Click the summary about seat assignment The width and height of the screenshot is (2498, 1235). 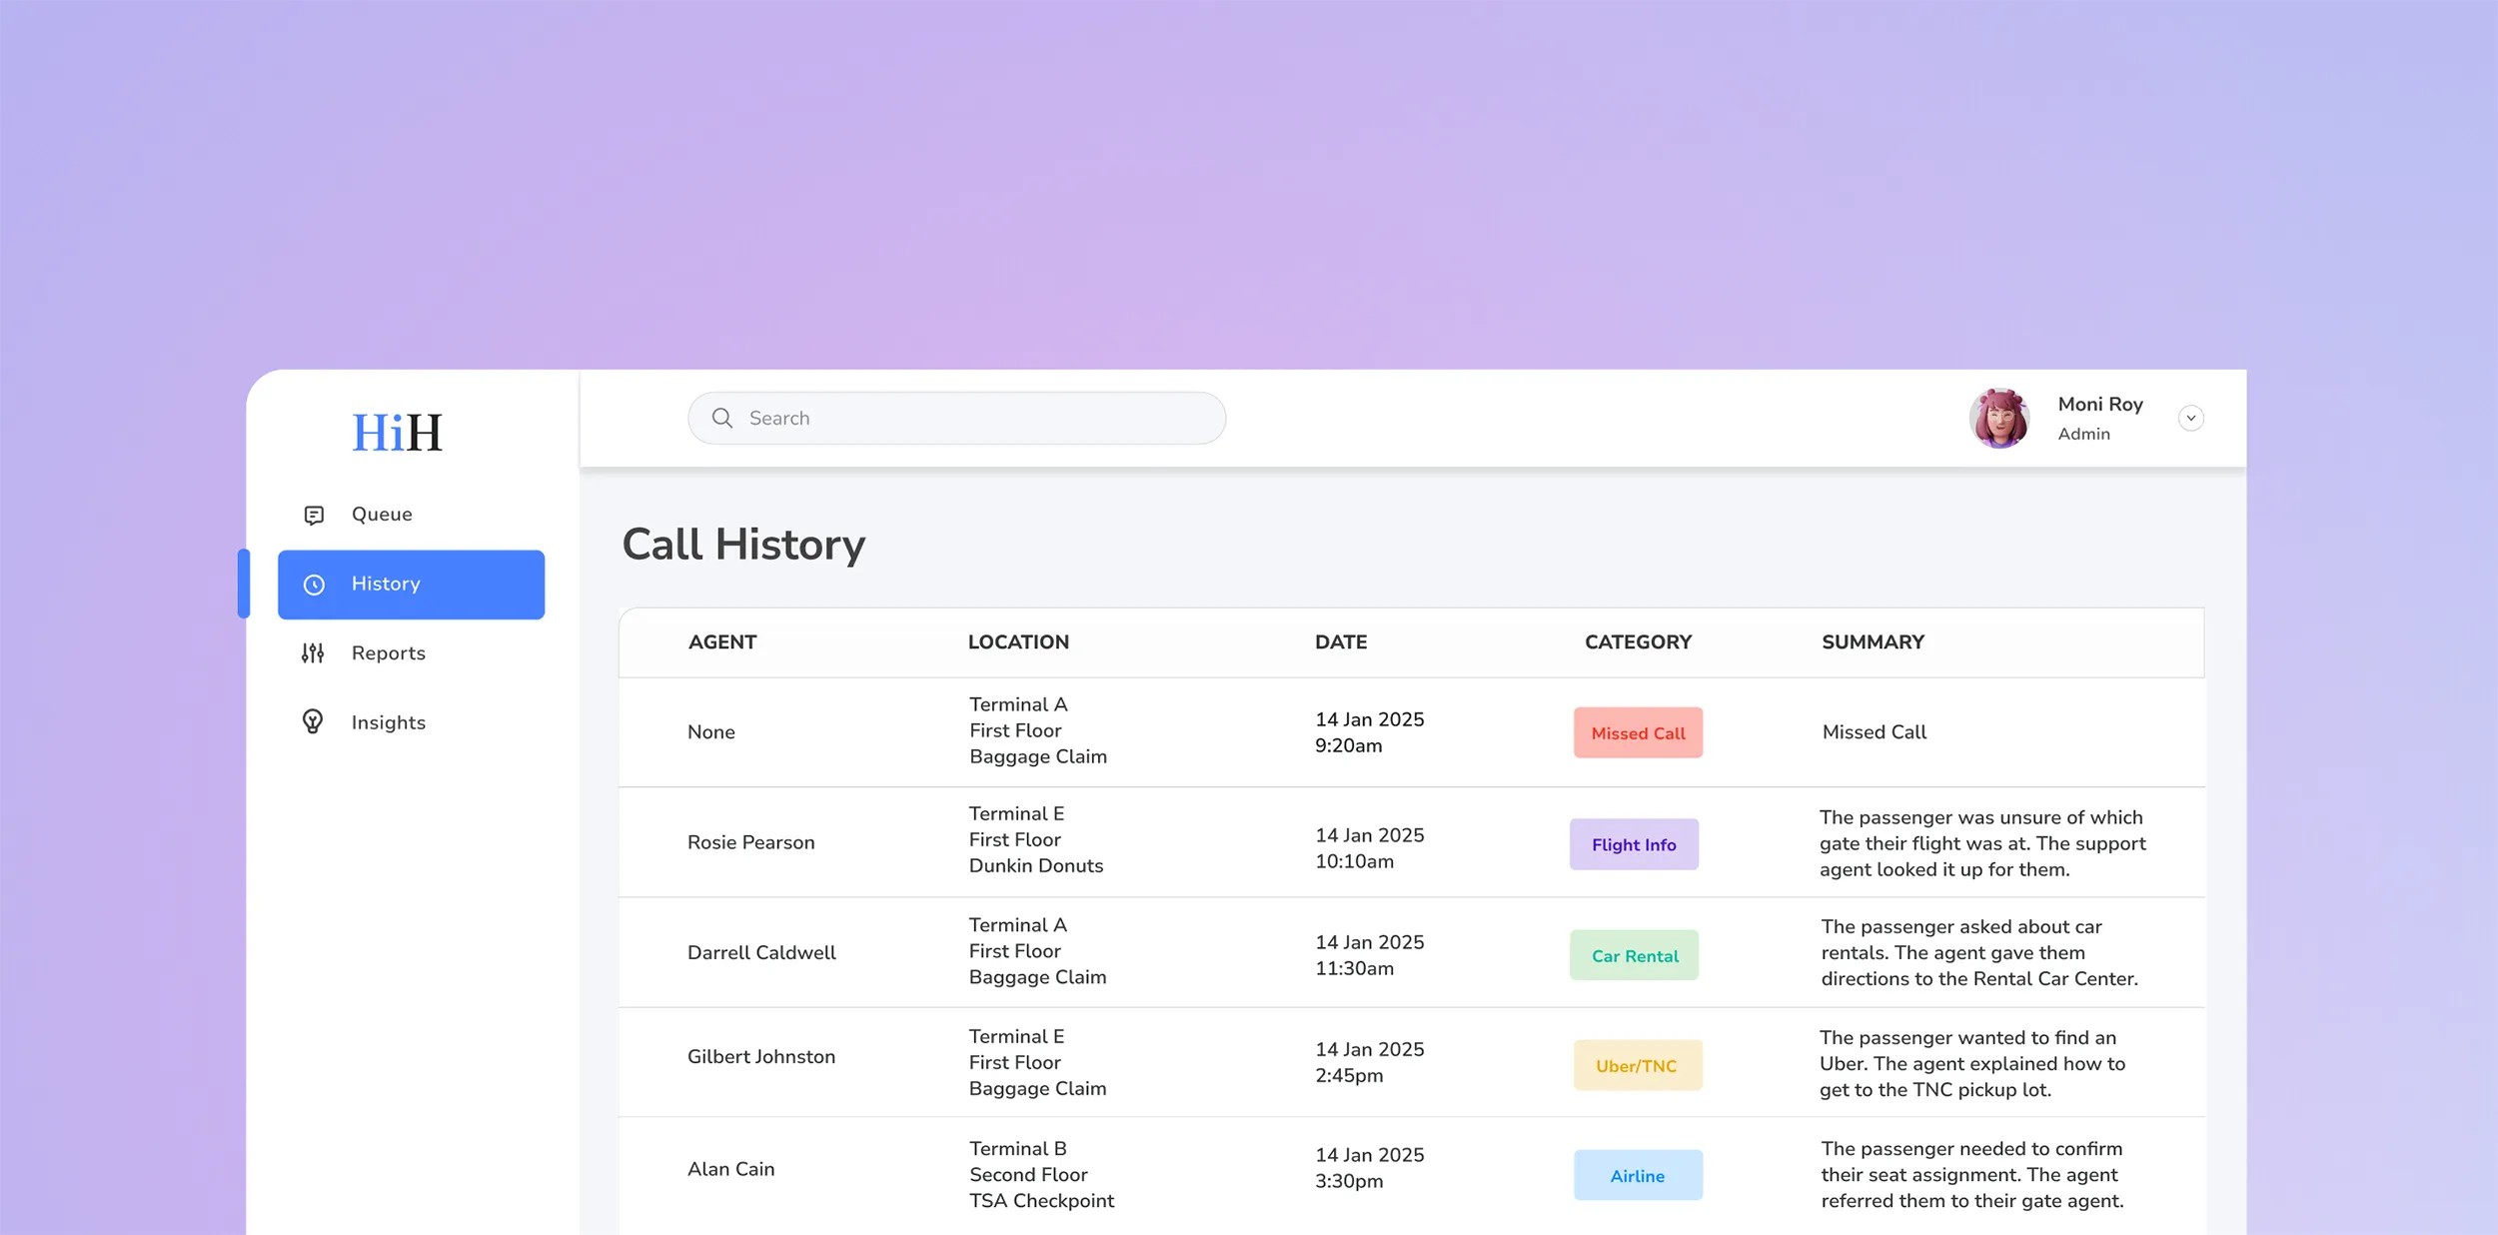[x=1971, y=1174]
